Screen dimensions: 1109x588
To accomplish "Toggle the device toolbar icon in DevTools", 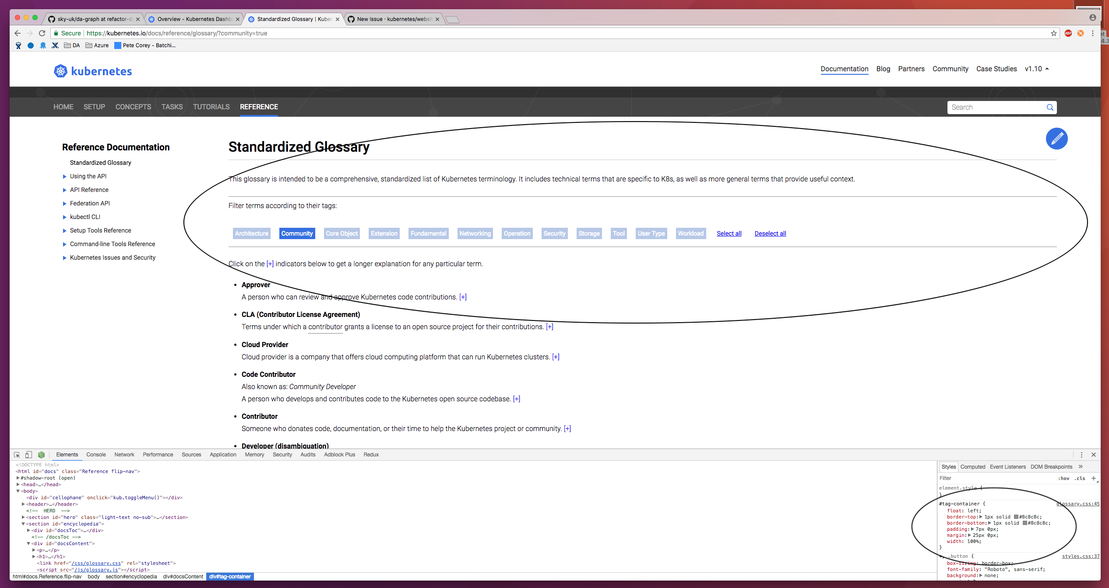I will tap(28, 455).
